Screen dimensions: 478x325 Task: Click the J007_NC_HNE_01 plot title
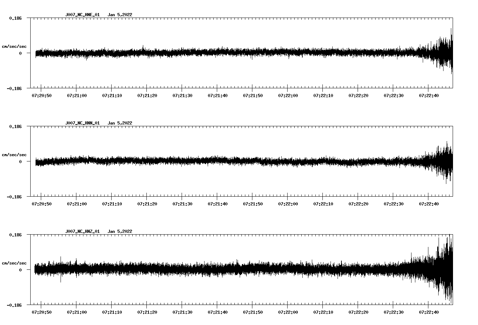82,15
